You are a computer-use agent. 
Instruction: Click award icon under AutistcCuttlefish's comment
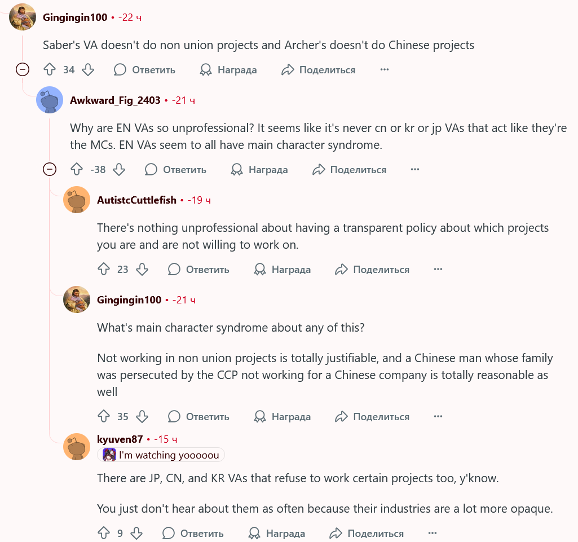[260, 270]
